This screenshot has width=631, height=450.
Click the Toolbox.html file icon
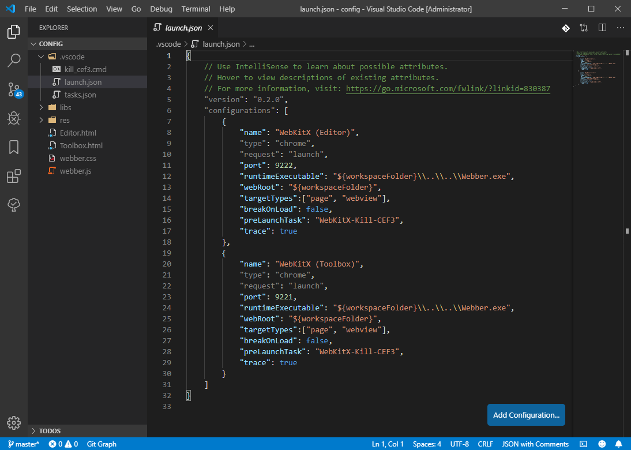pyautogui.click(x=51, y=145)
